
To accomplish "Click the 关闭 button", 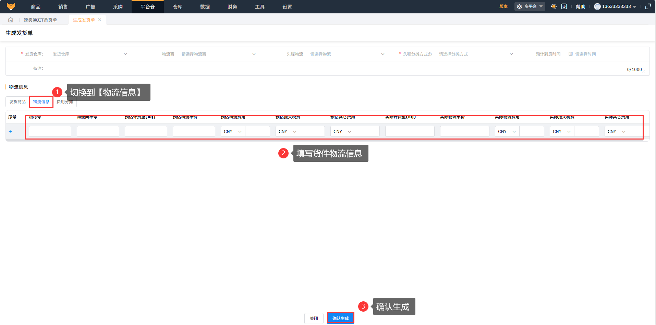I will pyautogui.click(x=314, y=318).
